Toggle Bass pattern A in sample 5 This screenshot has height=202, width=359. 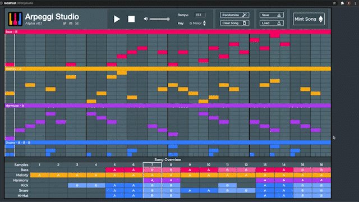(114, 170)
